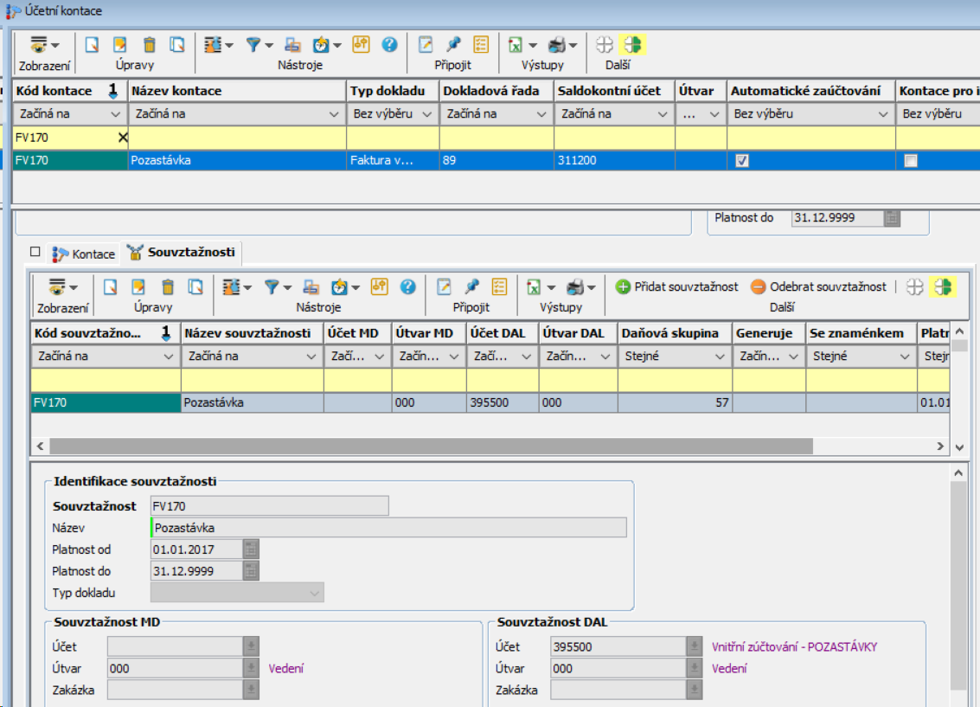Uncheck Automatické zaúčtování for FV170 row
This screenshot has width=980, height=707.
(741, 161)
